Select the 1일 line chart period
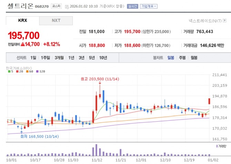231x164 pixels. tap(33, 58)
